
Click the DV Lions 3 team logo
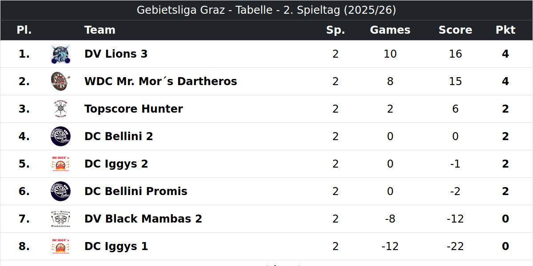point(60,54)
